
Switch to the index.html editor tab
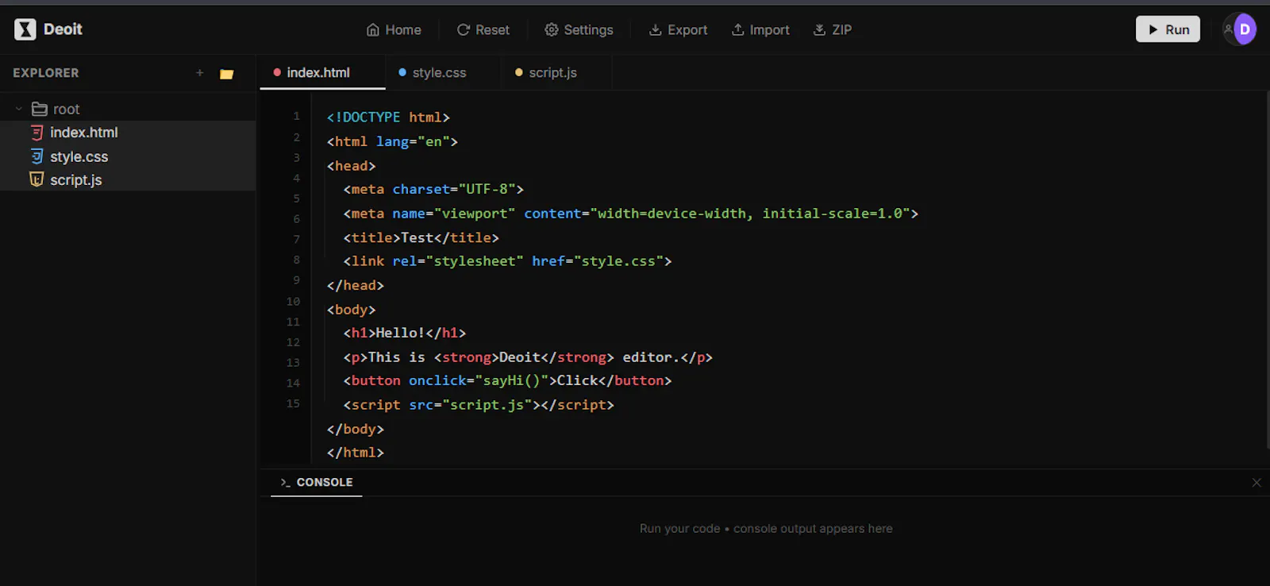click(x=322, y=72)
